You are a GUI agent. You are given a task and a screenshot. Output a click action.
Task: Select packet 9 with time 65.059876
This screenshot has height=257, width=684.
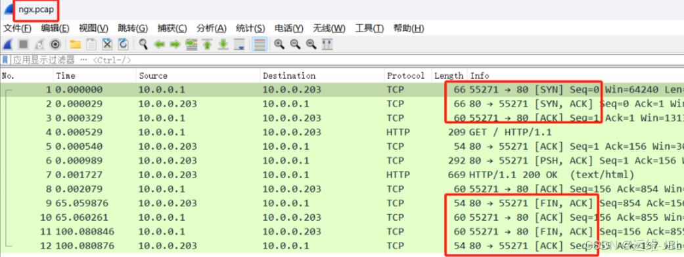[x=342, y=203]
